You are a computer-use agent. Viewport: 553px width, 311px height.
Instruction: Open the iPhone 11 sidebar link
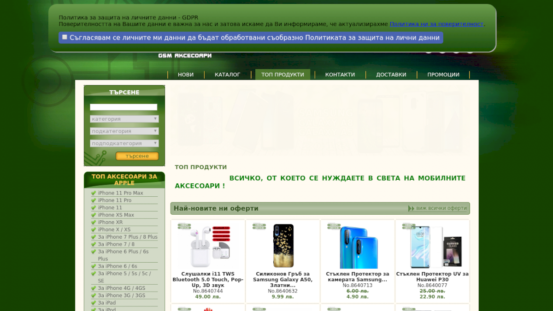pyautogui.click(x=110, y=208)
